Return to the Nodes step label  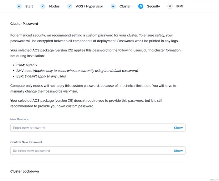point(54,6)
